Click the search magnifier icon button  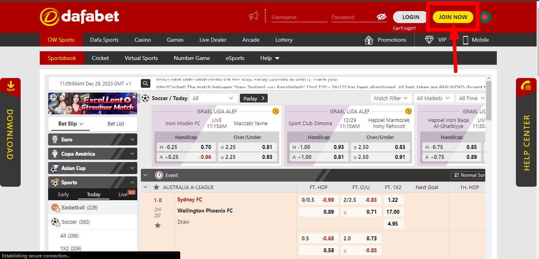tap(146, 83)
